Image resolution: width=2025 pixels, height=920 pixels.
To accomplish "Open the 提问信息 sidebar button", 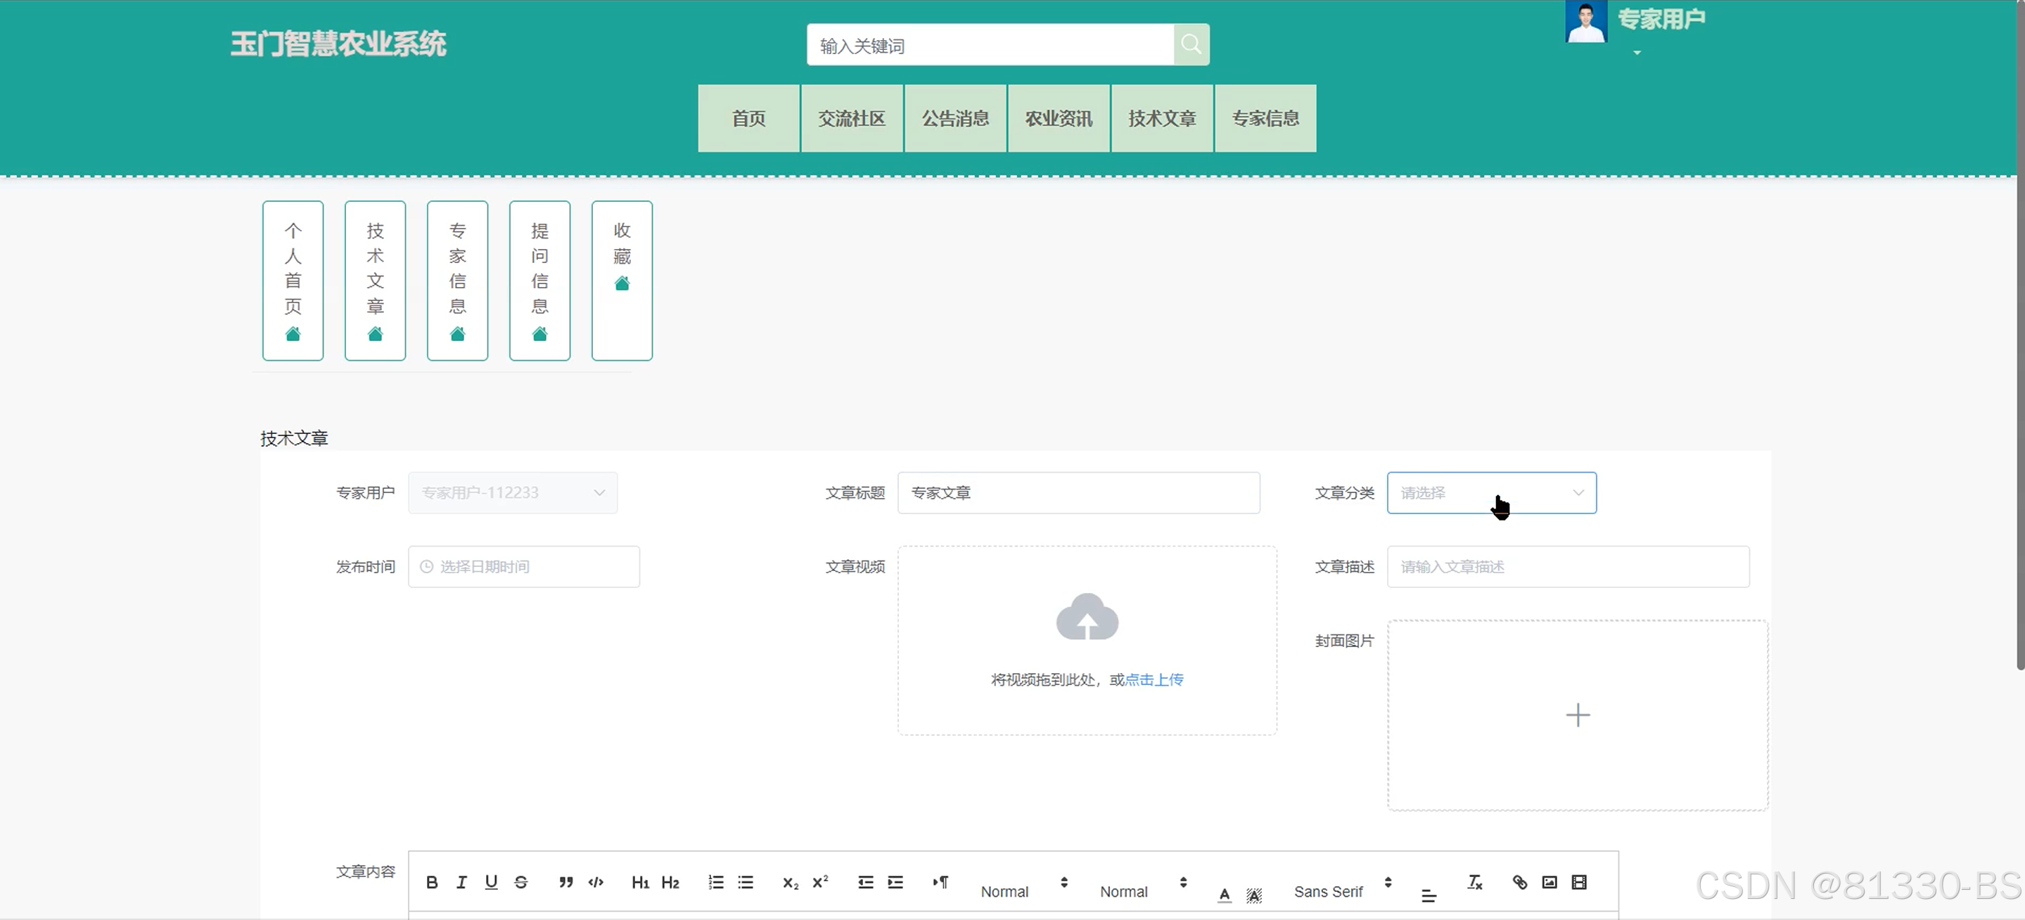I will (539, 281).
